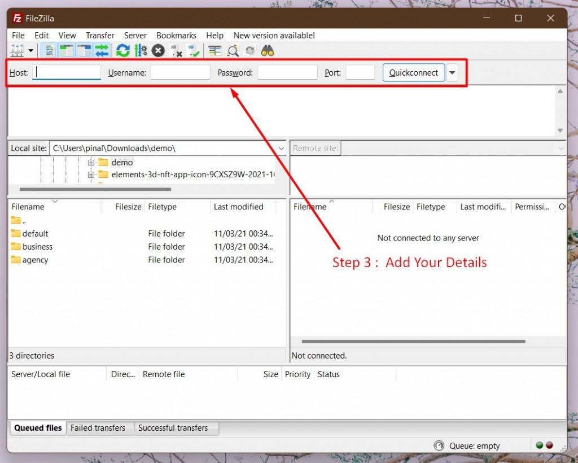Click the Cancel current operation icon
This screenshot has width=578, height=463.
point(158,50)
